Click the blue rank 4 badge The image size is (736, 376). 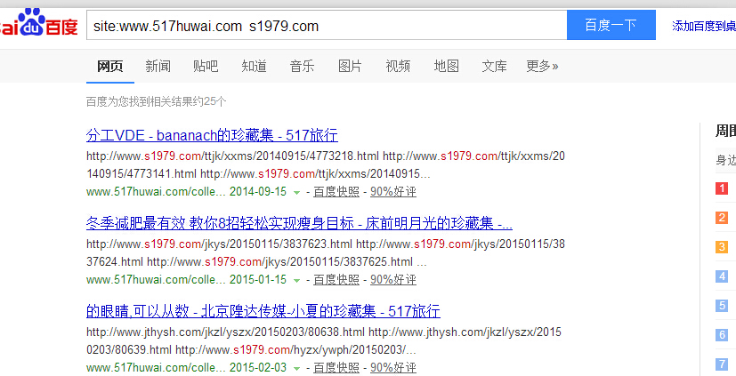pos(722,276)
